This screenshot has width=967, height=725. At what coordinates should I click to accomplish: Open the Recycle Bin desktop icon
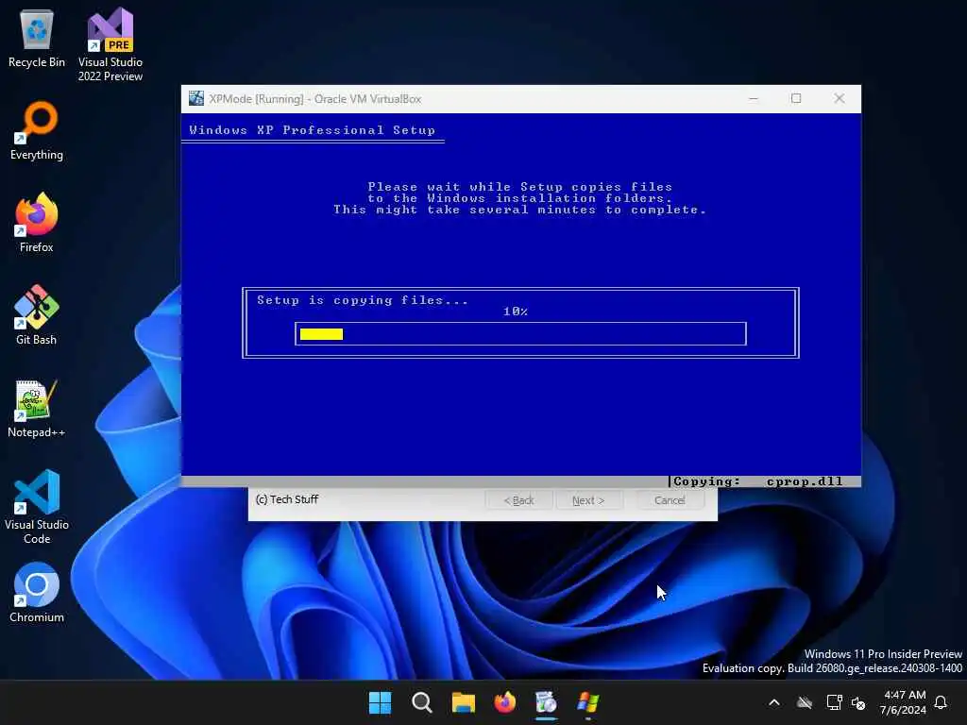tap(37, 38)
